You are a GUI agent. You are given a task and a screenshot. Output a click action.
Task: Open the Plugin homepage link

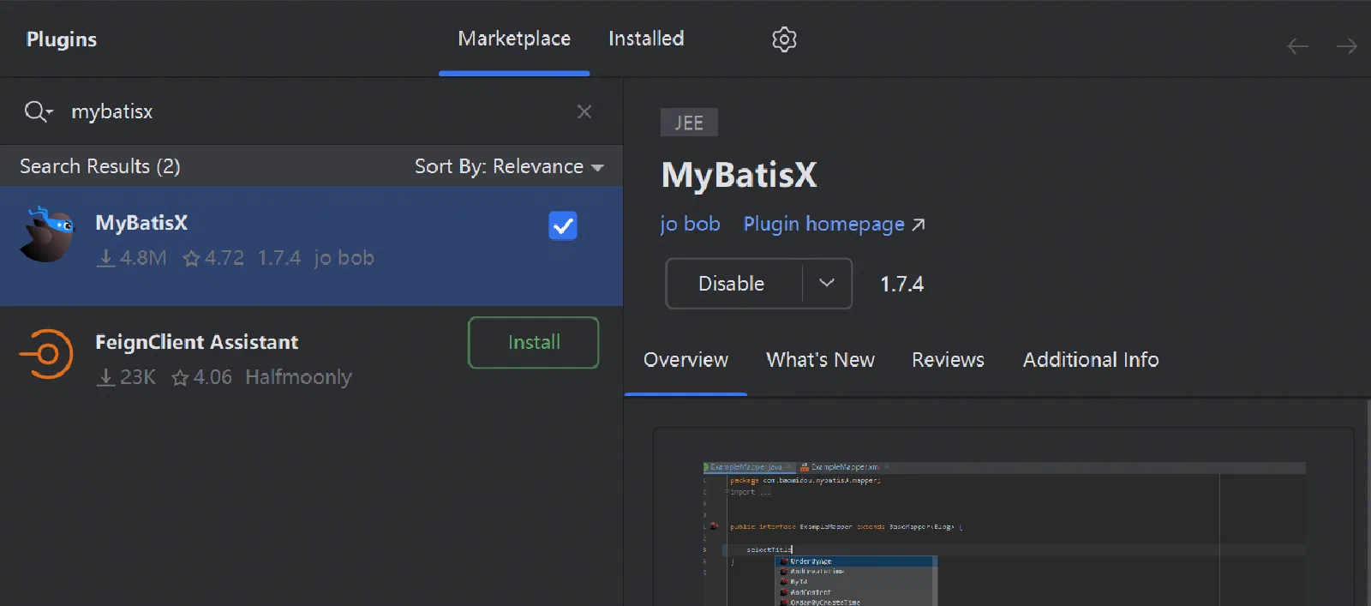click(x=834, y=225)
